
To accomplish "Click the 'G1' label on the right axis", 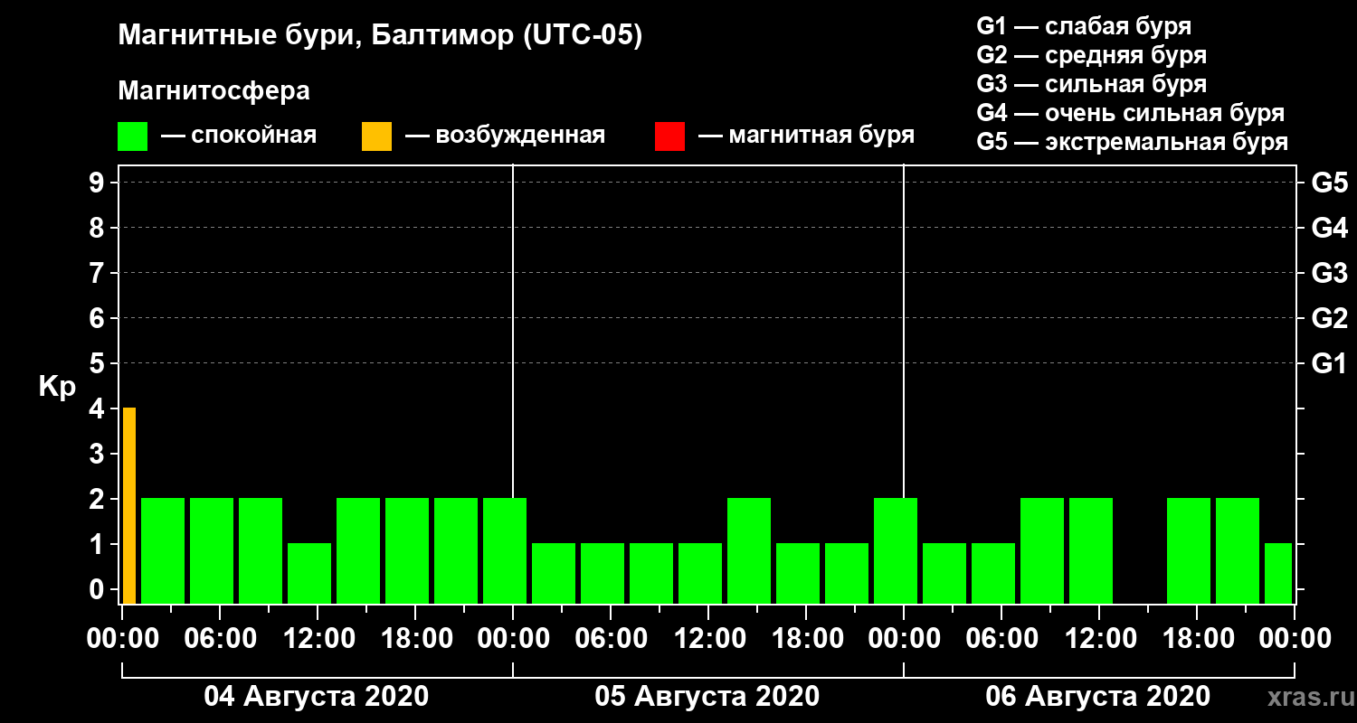I will tap(1329, 364).
